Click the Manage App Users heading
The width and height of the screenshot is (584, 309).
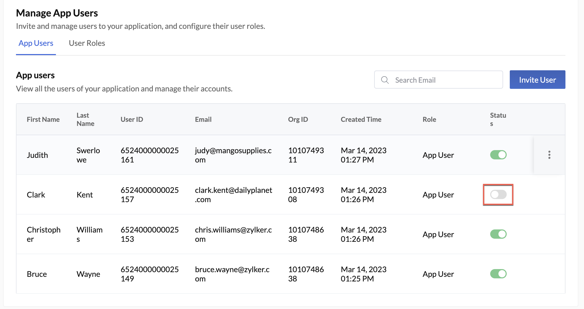pyautogui.click(x=57, y=13)
